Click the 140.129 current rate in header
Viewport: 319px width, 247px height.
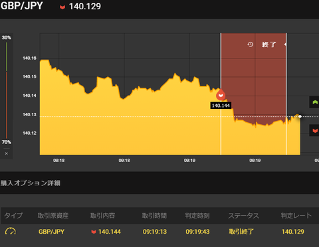[85, 7]
